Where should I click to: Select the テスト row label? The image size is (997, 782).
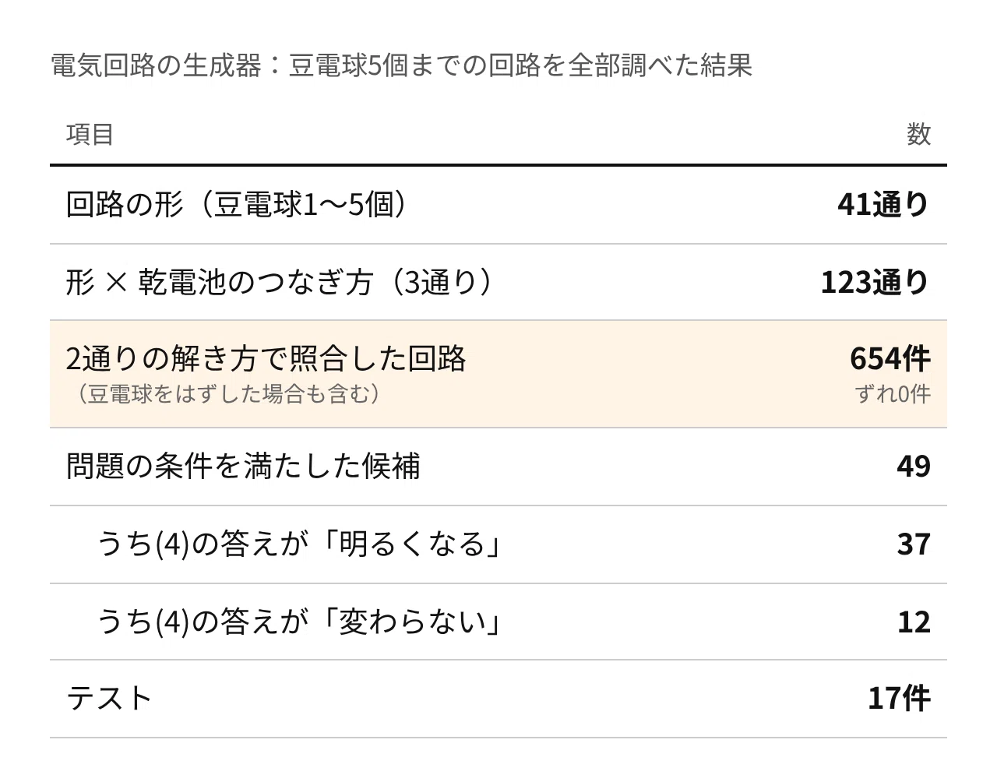tap(109, 699)
